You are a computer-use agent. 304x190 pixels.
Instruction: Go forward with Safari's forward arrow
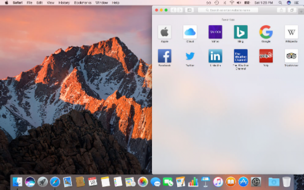click(x=180, y=10)
